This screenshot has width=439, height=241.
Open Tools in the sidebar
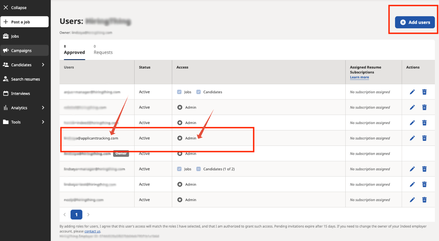click(16, 122)
